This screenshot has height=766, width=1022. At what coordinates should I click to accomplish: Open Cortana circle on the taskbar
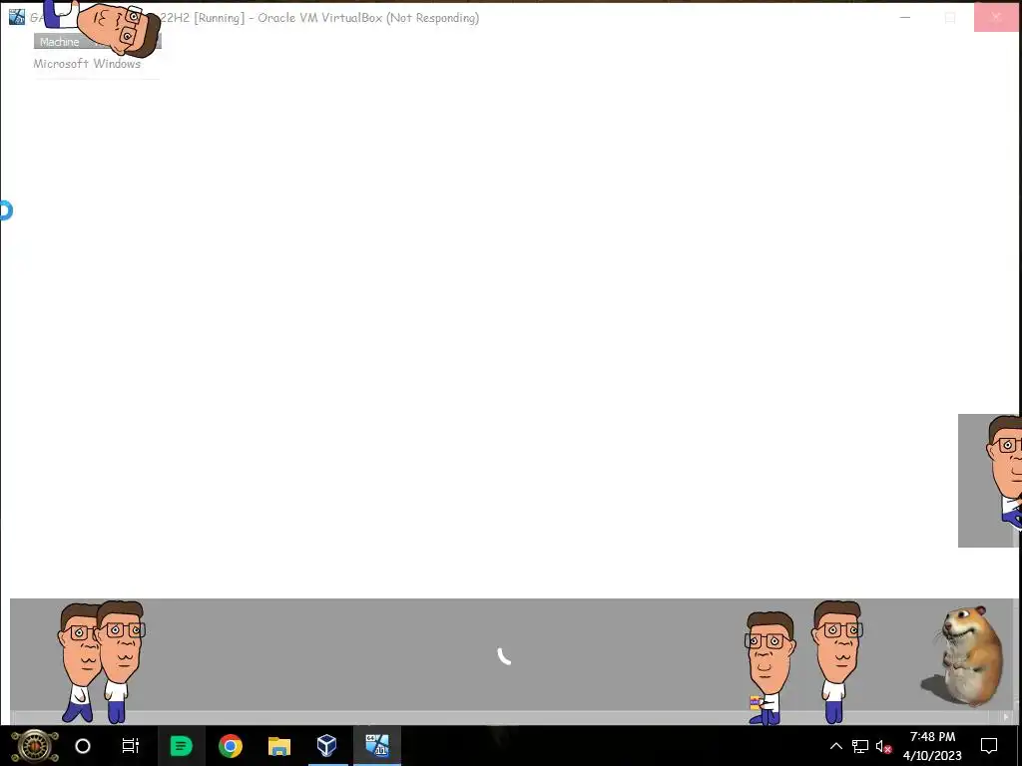pos(83,746)
